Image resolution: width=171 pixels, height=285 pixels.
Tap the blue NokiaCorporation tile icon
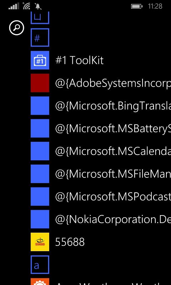coord(40,219)
